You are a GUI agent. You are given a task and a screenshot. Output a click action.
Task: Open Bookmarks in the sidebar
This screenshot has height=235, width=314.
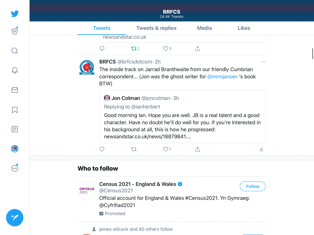tap(15, 110)
